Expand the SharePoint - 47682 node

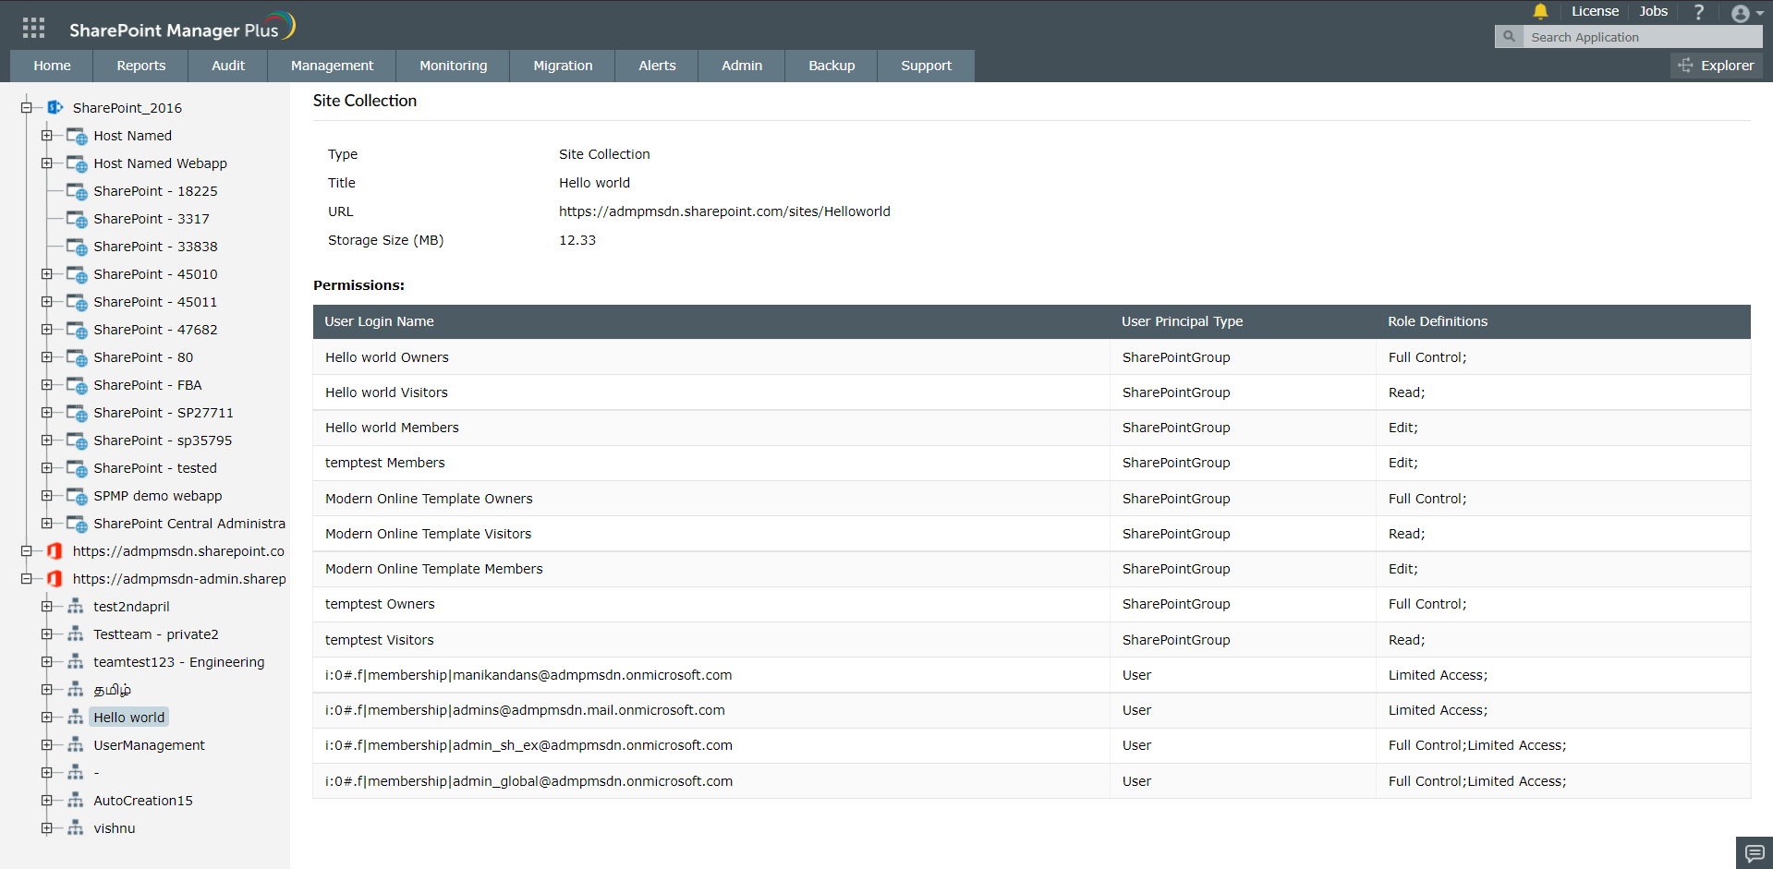tap(46, 330)
